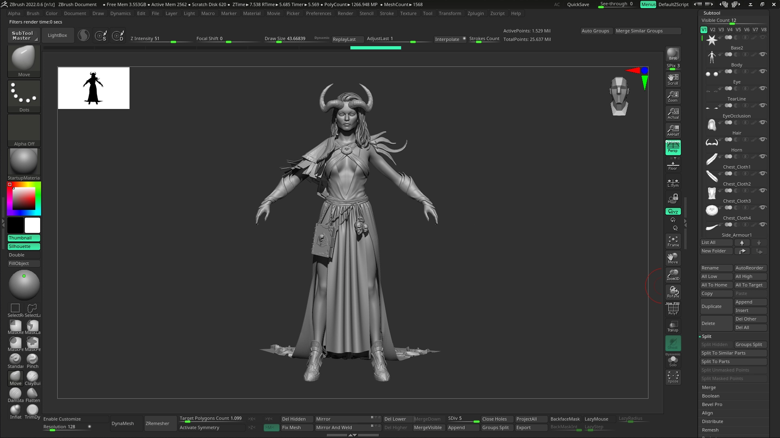The height and width of the screenshot is (438, 780).
Task: Open the Stroke menu
Action: tap(386, 13)
